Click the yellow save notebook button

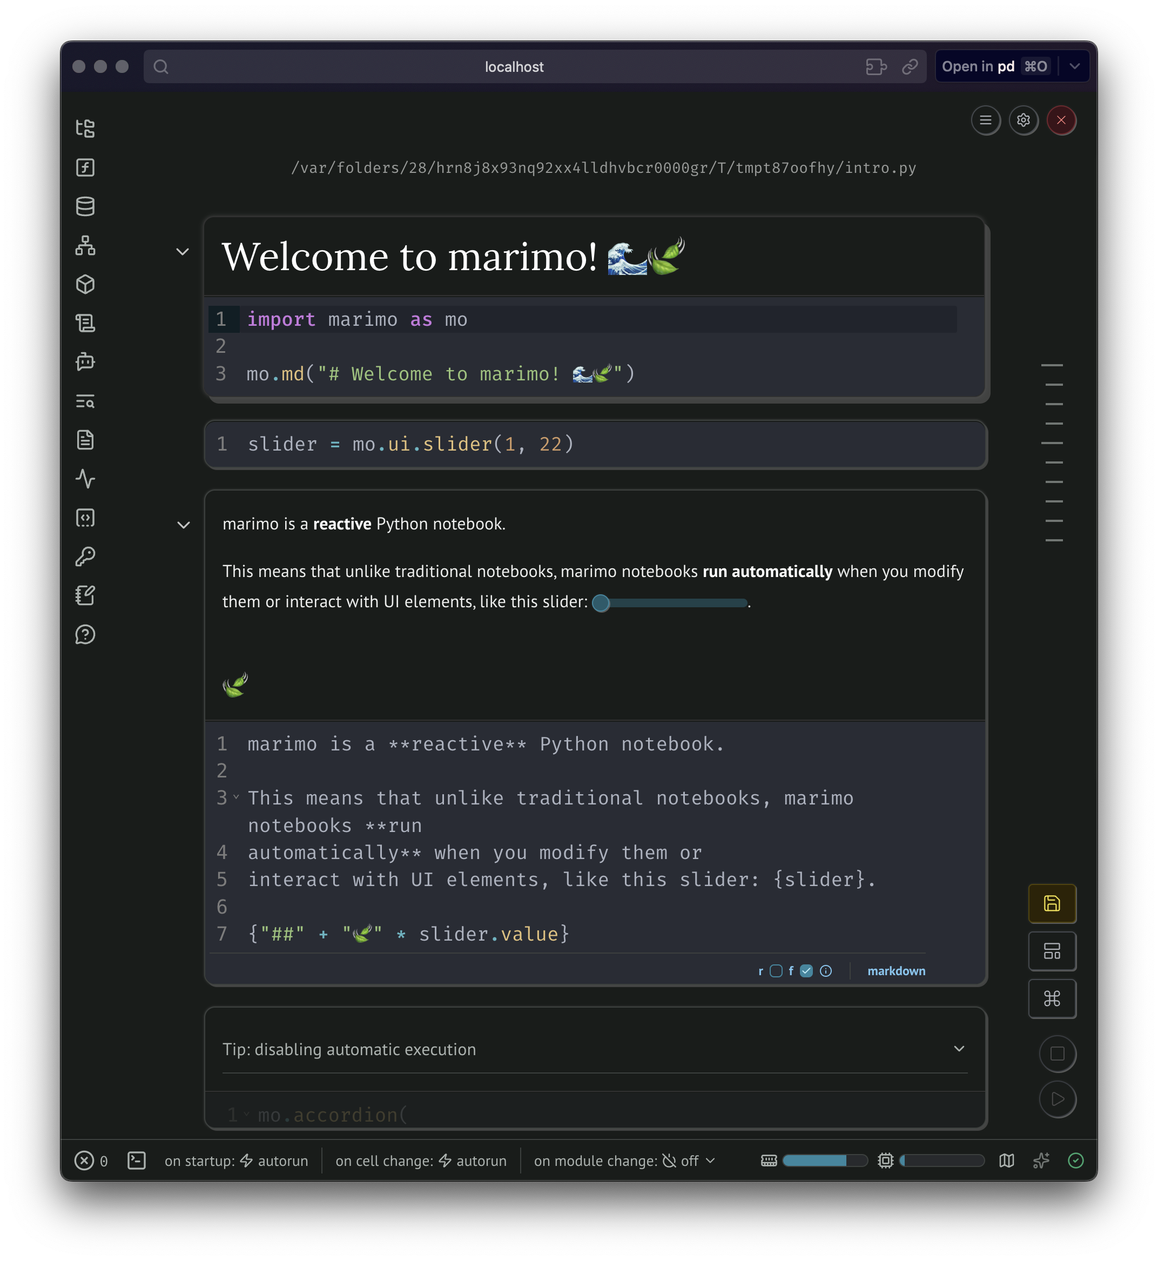tap(1052, 903)
